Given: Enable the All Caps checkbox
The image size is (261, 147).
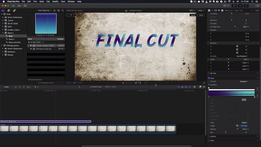Looking at the screenshot, I should point(246,24).
